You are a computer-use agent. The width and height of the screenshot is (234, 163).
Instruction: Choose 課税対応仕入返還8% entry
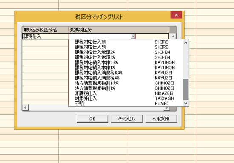coord(126,52)
